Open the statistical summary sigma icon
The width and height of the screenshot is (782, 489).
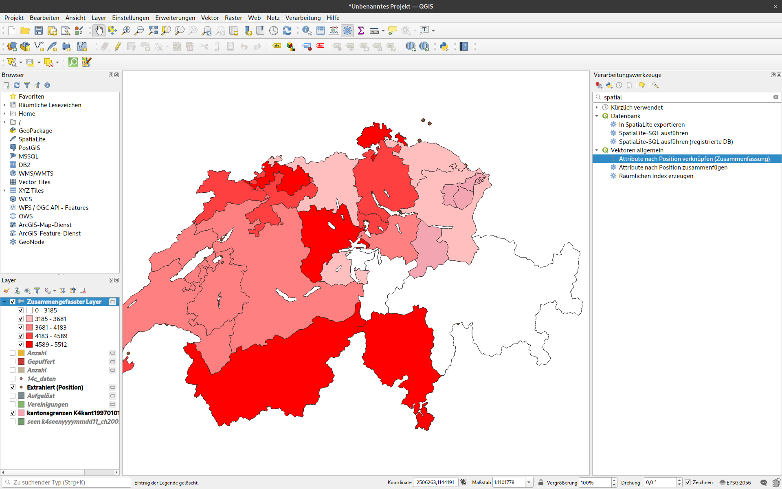[360, 31]
